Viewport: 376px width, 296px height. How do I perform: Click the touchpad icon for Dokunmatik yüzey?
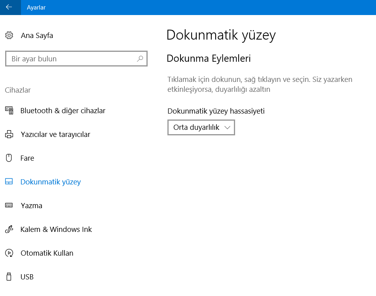point(9,182)
